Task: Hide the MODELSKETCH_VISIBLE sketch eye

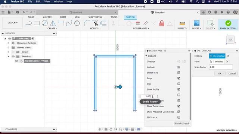Action: pyautogui.click(x=16, y=61)
